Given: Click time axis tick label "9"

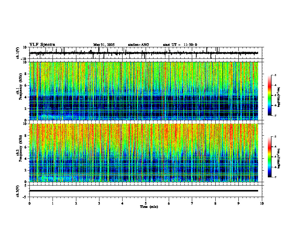Looking at the screenshot, I should click(x=238, y=203).
